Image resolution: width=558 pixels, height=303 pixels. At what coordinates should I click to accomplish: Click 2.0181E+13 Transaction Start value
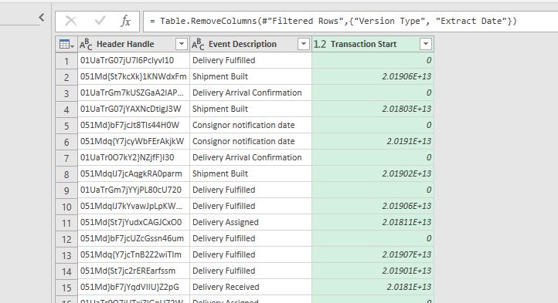point(409,287)
